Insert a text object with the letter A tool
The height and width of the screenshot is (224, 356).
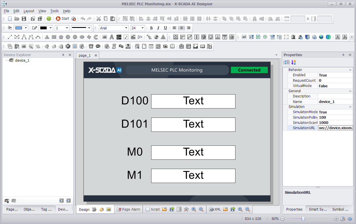[x=111, y=37]
